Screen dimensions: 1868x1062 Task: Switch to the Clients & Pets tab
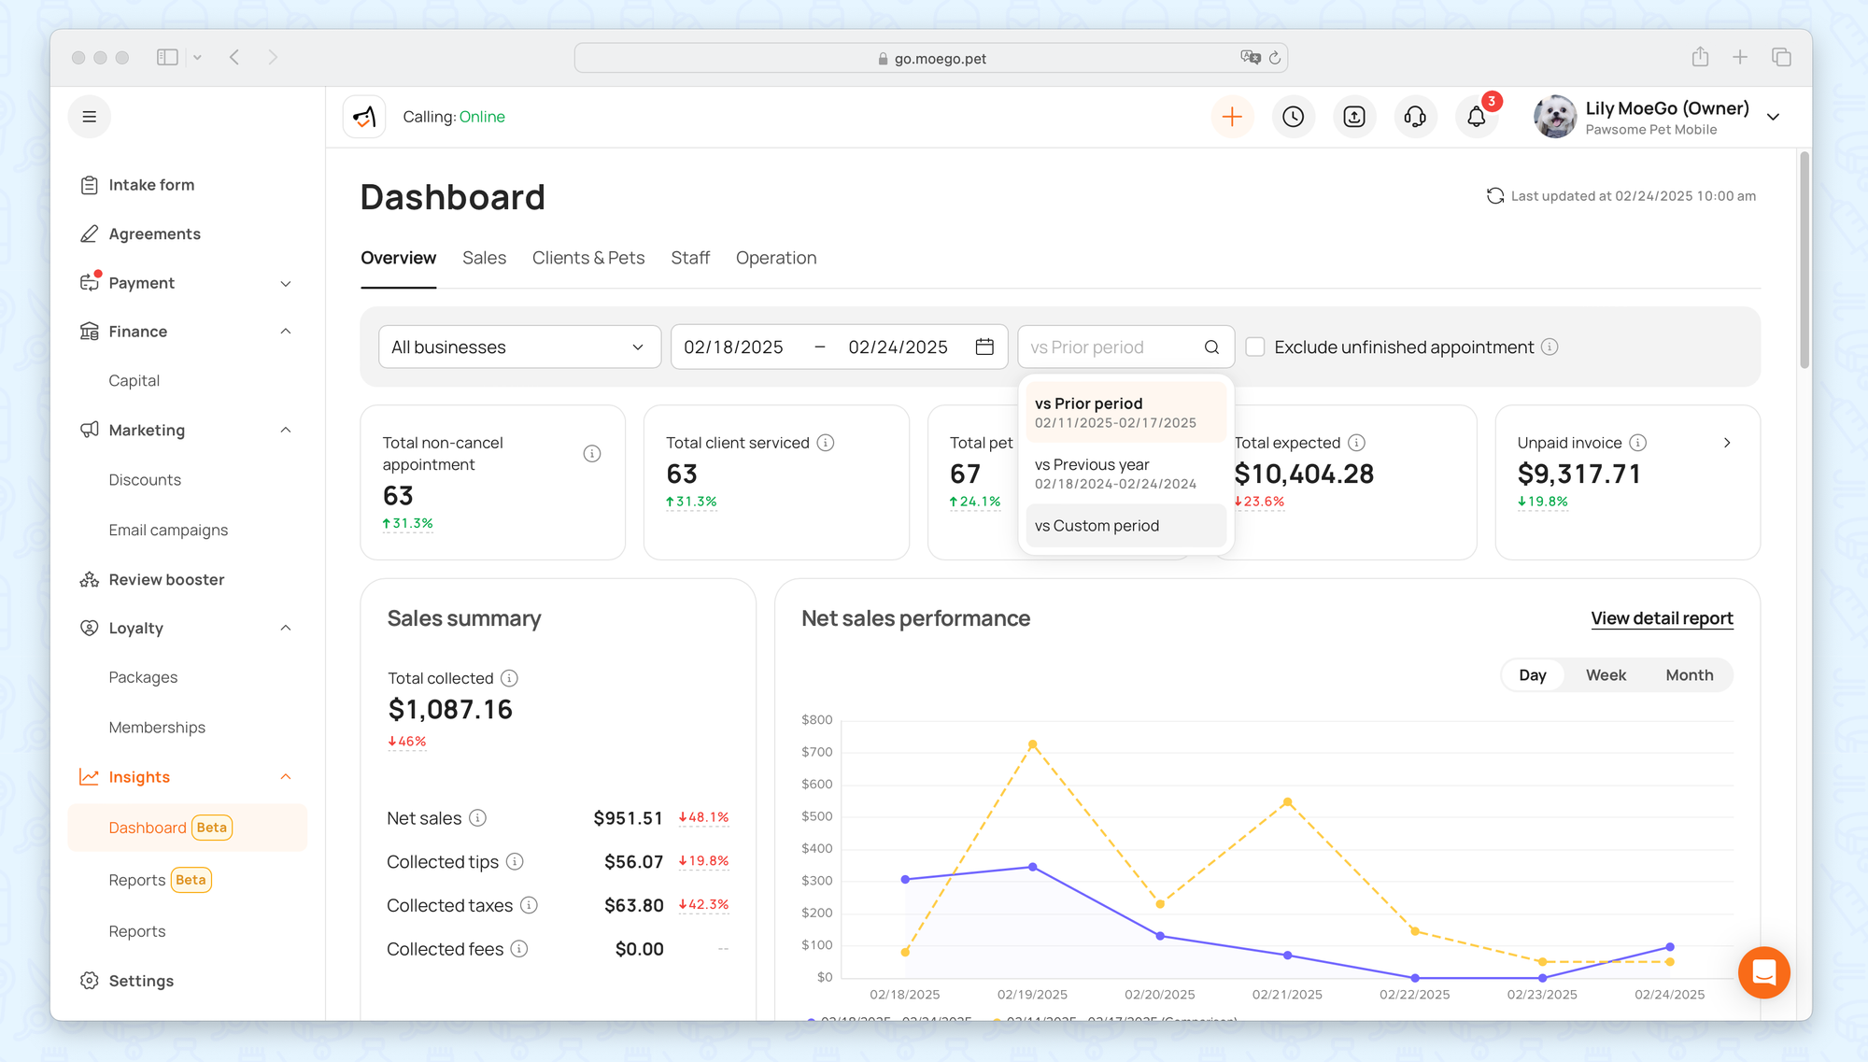click(x=587, y=258)
